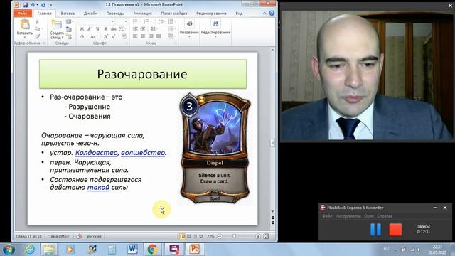Click the Колдовство hyperlink on the slide
Screen dimensions: 455x256
point(97,153)
